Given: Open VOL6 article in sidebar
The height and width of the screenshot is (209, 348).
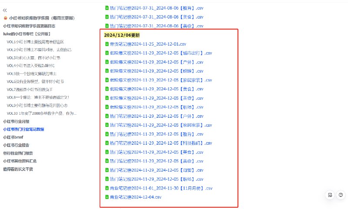Looking at the screenshot, I should click(35, 82).
